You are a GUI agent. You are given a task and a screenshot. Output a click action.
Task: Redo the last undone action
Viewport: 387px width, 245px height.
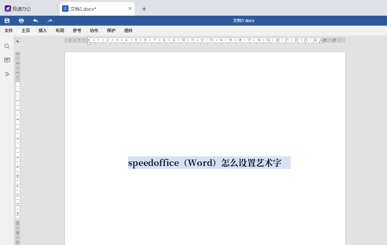point(50,21)
